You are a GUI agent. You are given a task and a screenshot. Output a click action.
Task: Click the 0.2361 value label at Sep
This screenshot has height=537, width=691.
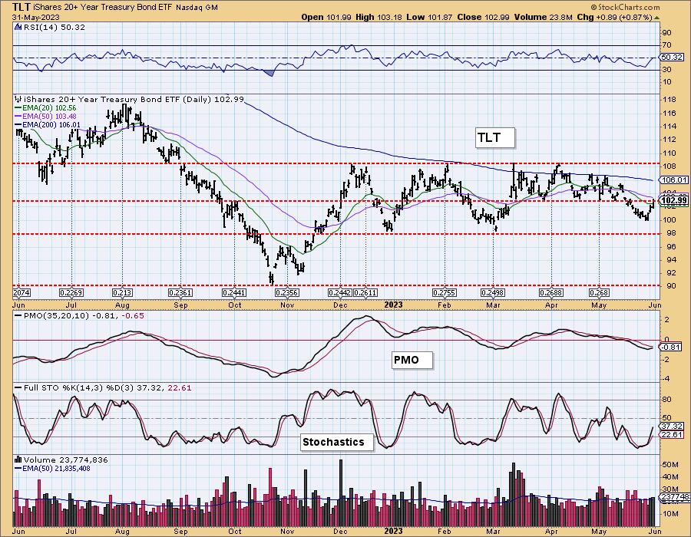180,293
